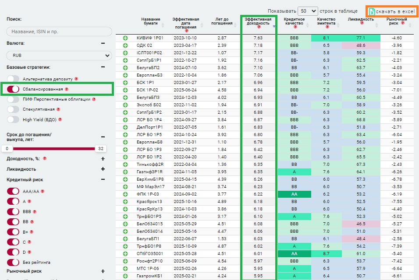Add БелугаБП2 using green plus icon
The width and height of the screenshot is (419, 280).
tap(125, 68)
